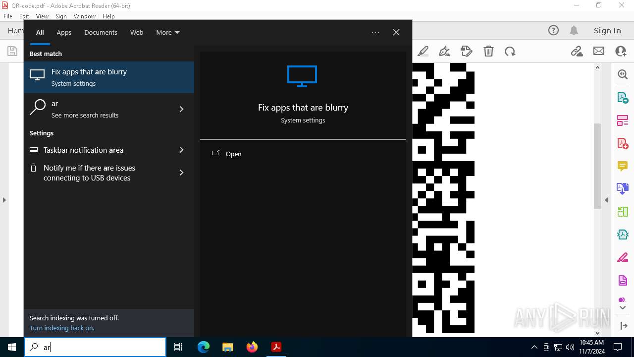The height and width of the screenshot is (357, 634).
Task: Click the add-person share icon
Action: pyautogui.click(x=621, y=51)
